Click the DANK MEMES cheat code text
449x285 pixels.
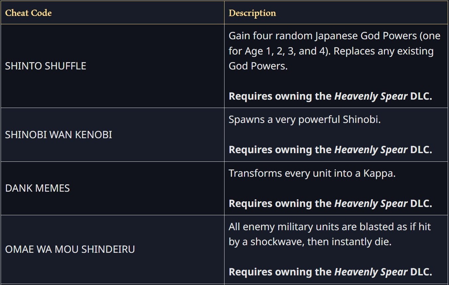click(37, 188)
